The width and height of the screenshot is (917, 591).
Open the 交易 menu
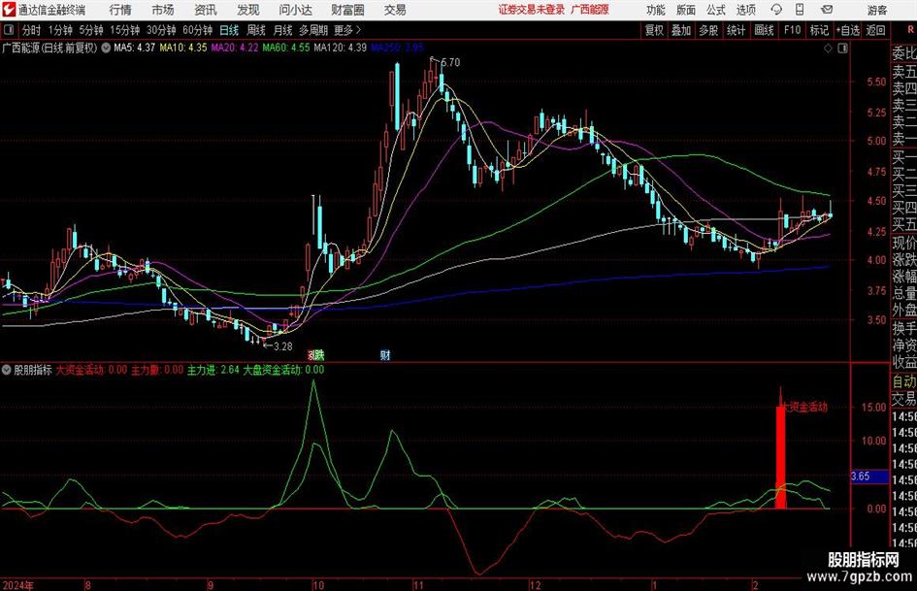[x=395, y=10]
